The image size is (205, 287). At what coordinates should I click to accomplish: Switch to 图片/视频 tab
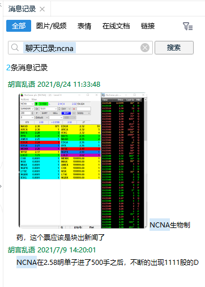[x=52, y=26]
